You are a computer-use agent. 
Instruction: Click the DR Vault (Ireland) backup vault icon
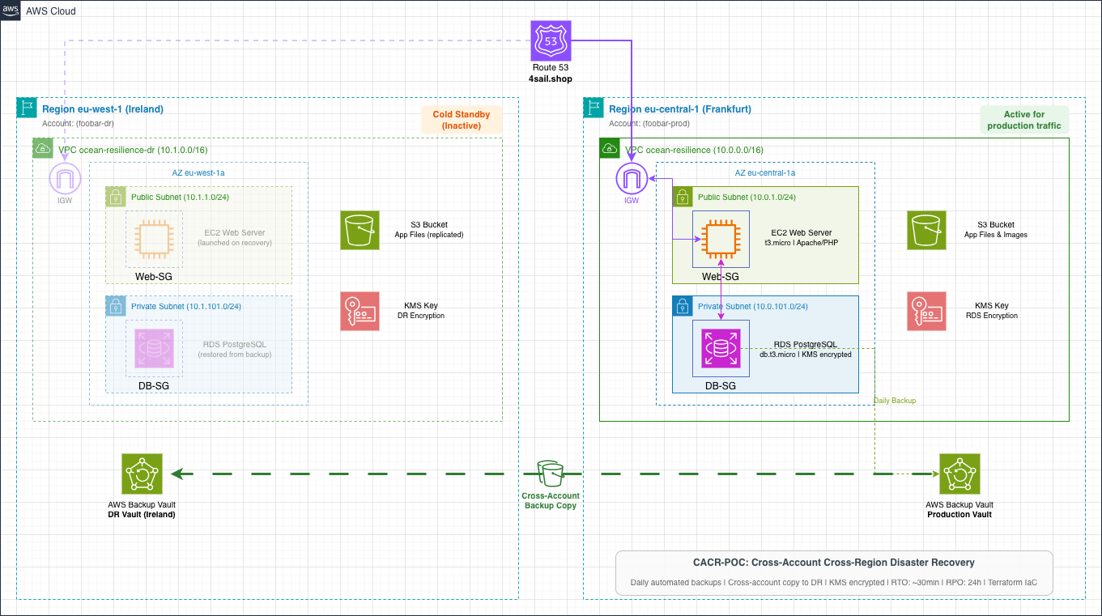(142, 474)
